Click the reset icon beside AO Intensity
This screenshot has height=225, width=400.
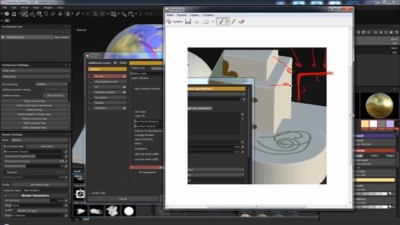[66, 201]
